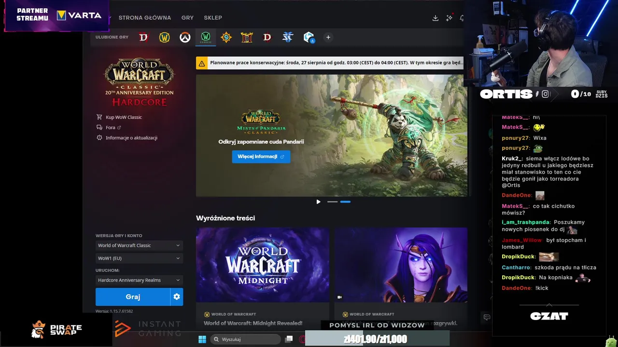Open the Diablo II Resurrected game icon
This screenshot has width=618, height=347.
tap(247, 37)
